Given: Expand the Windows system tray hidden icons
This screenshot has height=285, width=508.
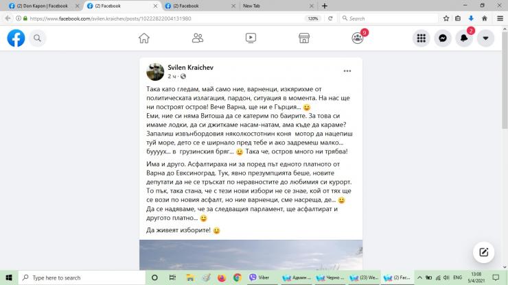Looking at the screenshot, I should point(419,277).
